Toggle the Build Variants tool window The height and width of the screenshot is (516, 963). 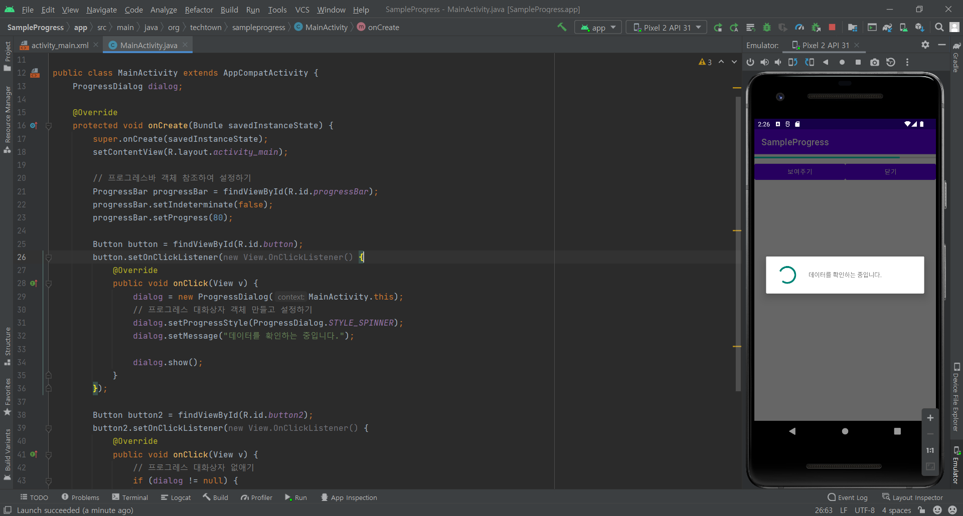[7, 455]
